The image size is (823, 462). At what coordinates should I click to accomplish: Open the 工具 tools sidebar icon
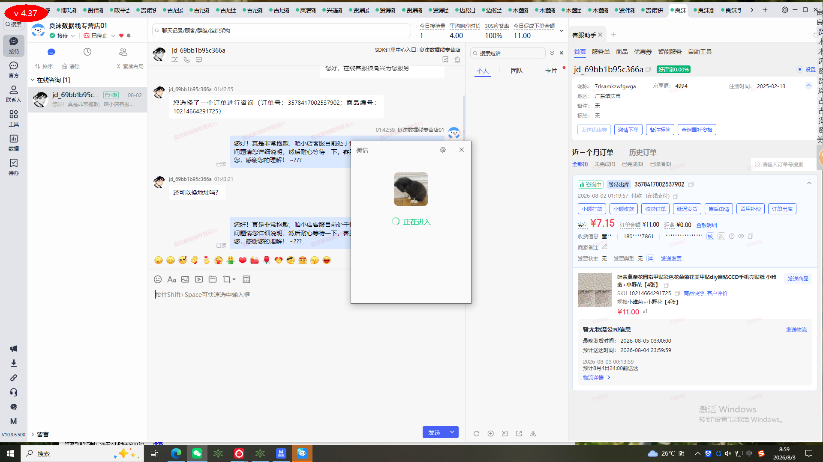[x=14, y=118]
